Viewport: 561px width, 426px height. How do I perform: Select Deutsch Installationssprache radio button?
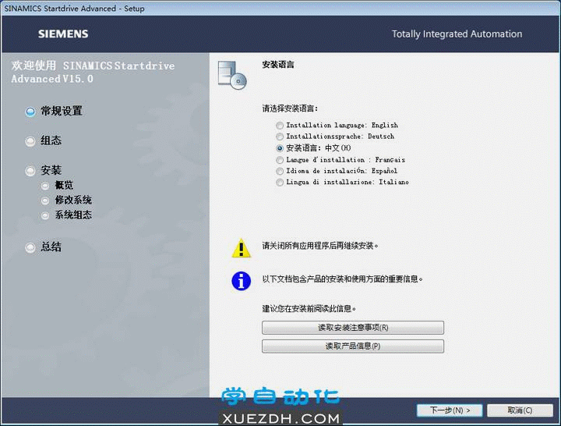280,137
